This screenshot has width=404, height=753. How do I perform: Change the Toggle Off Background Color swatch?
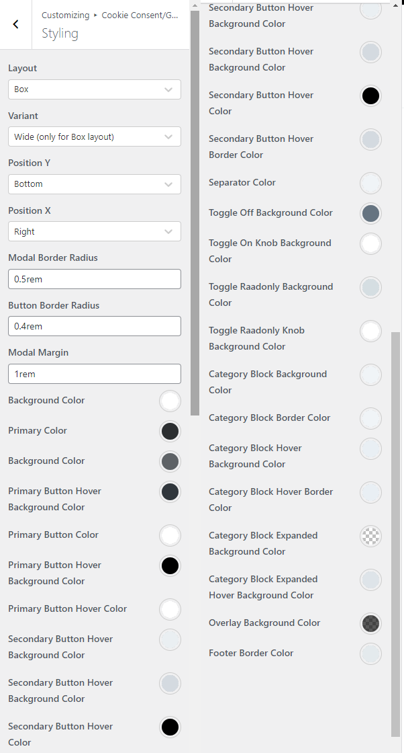click(371, 213)
